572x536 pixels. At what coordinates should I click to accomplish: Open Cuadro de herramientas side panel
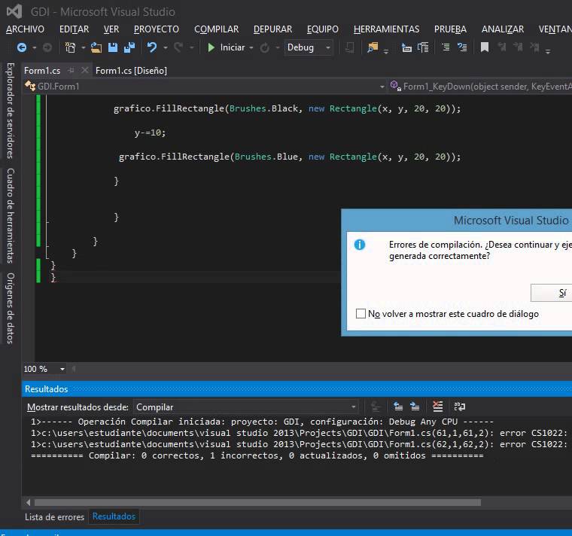11,215
